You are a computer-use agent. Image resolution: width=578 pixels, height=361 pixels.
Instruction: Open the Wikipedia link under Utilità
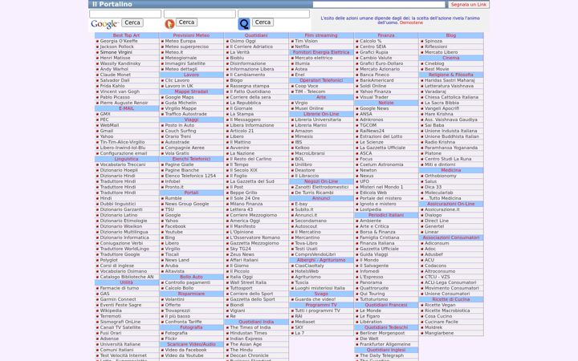coord(111,311)
